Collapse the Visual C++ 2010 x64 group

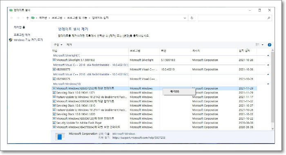point(268,65)
